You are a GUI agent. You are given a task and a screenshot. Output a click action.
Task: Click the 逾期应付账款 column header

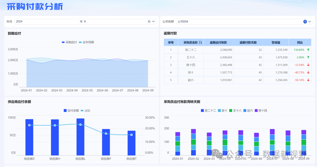(x=218, y=42)
